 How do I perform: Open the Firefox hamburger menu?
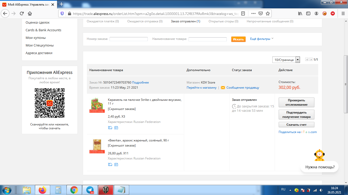(x=343, y=13)
